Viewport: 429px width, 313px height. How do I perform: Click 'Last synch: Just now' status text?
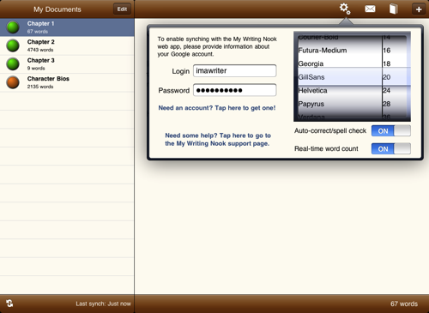tap(103, 304)
